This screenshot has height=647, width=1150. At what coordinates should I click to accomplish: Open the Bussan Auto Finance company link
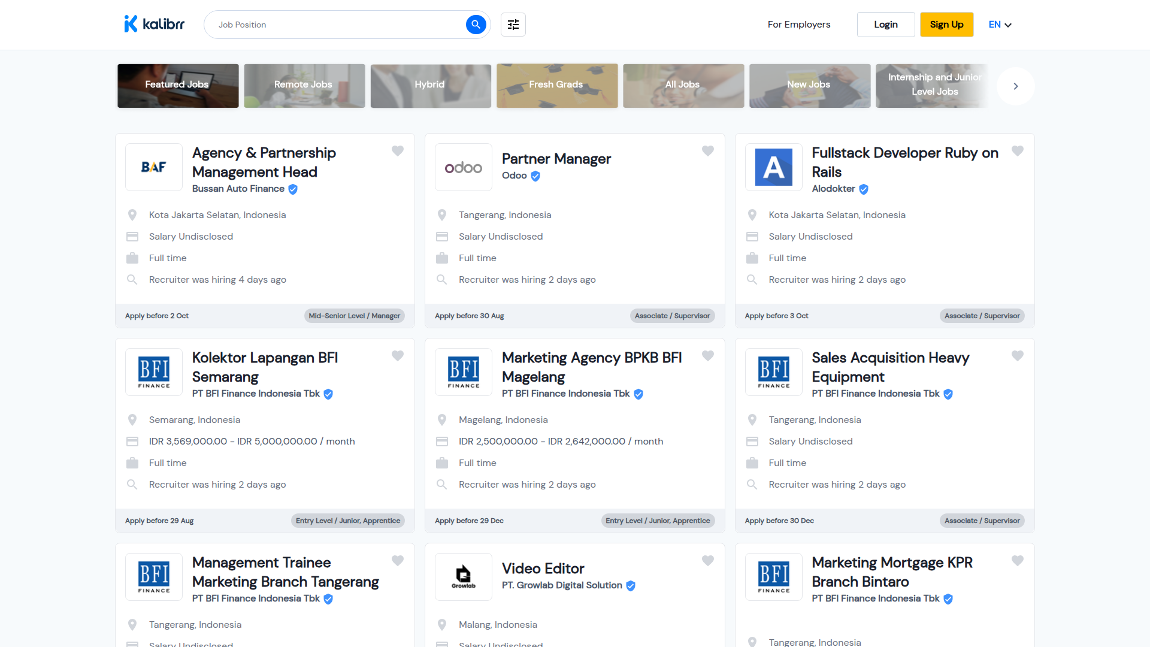click(x=238, y=189)
